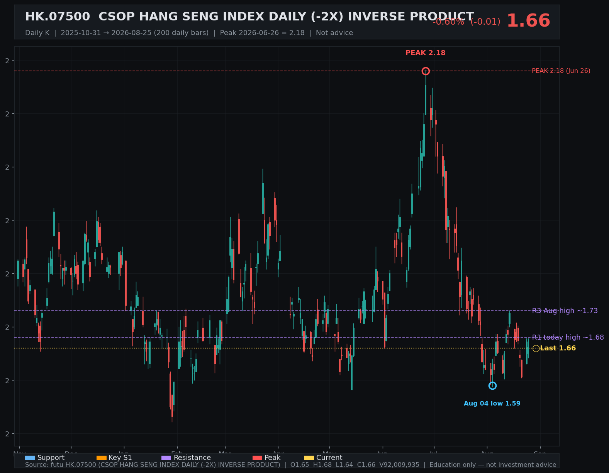Click the yellow Last price circle marker
This screenshot has width=609, height=473.
(x=536, y=348)
